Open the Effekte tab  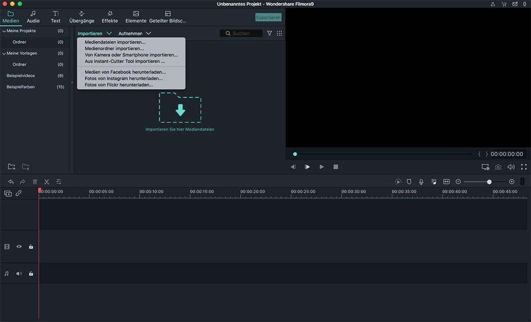click(x=110, y=17)
